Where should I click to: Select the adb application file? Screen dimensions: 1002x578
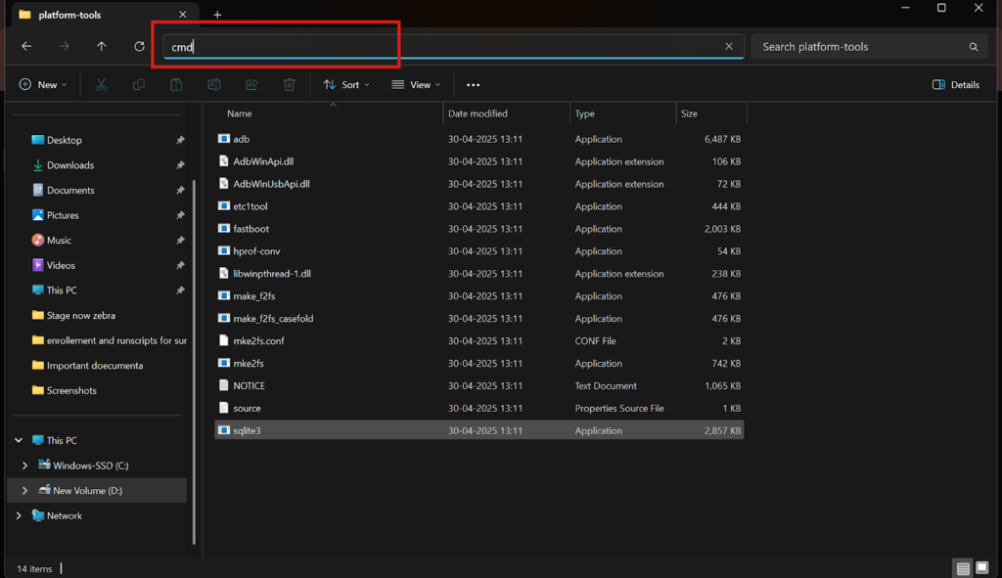242,139
